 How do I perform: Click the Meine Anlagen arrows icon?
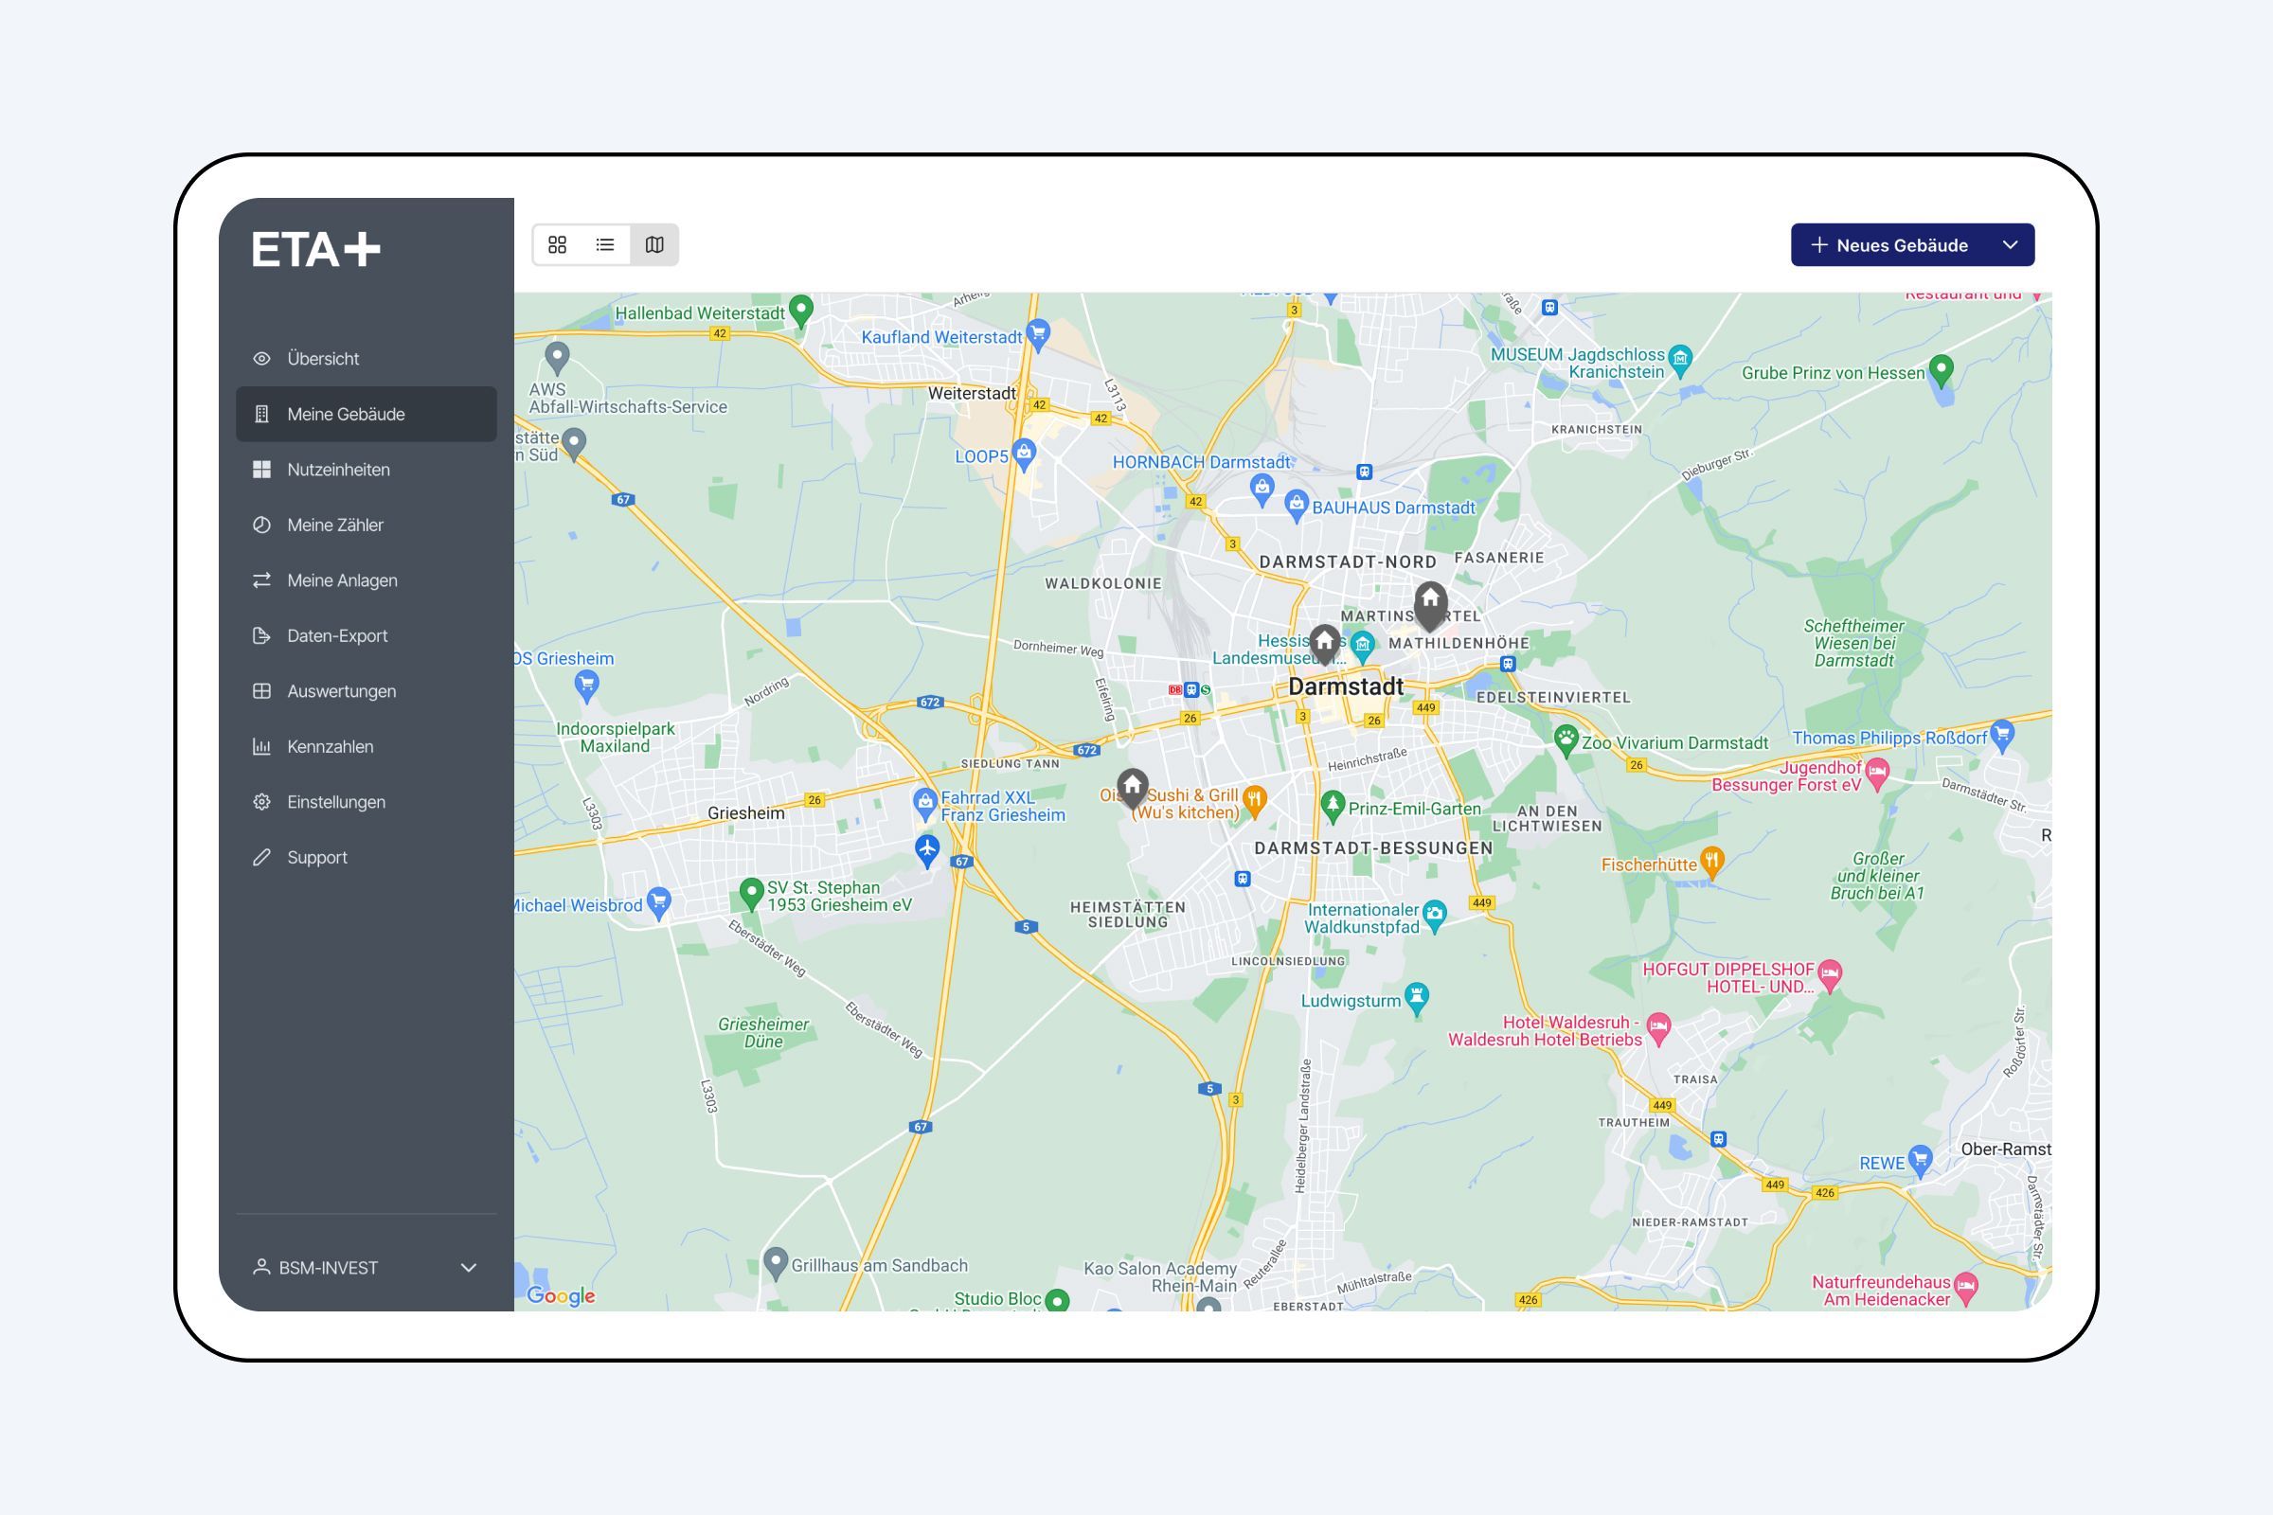(x=262, y=580)
